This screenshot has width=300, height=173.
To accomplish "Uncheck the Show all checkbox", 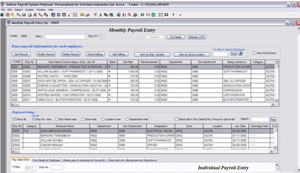I will (14, 119).
